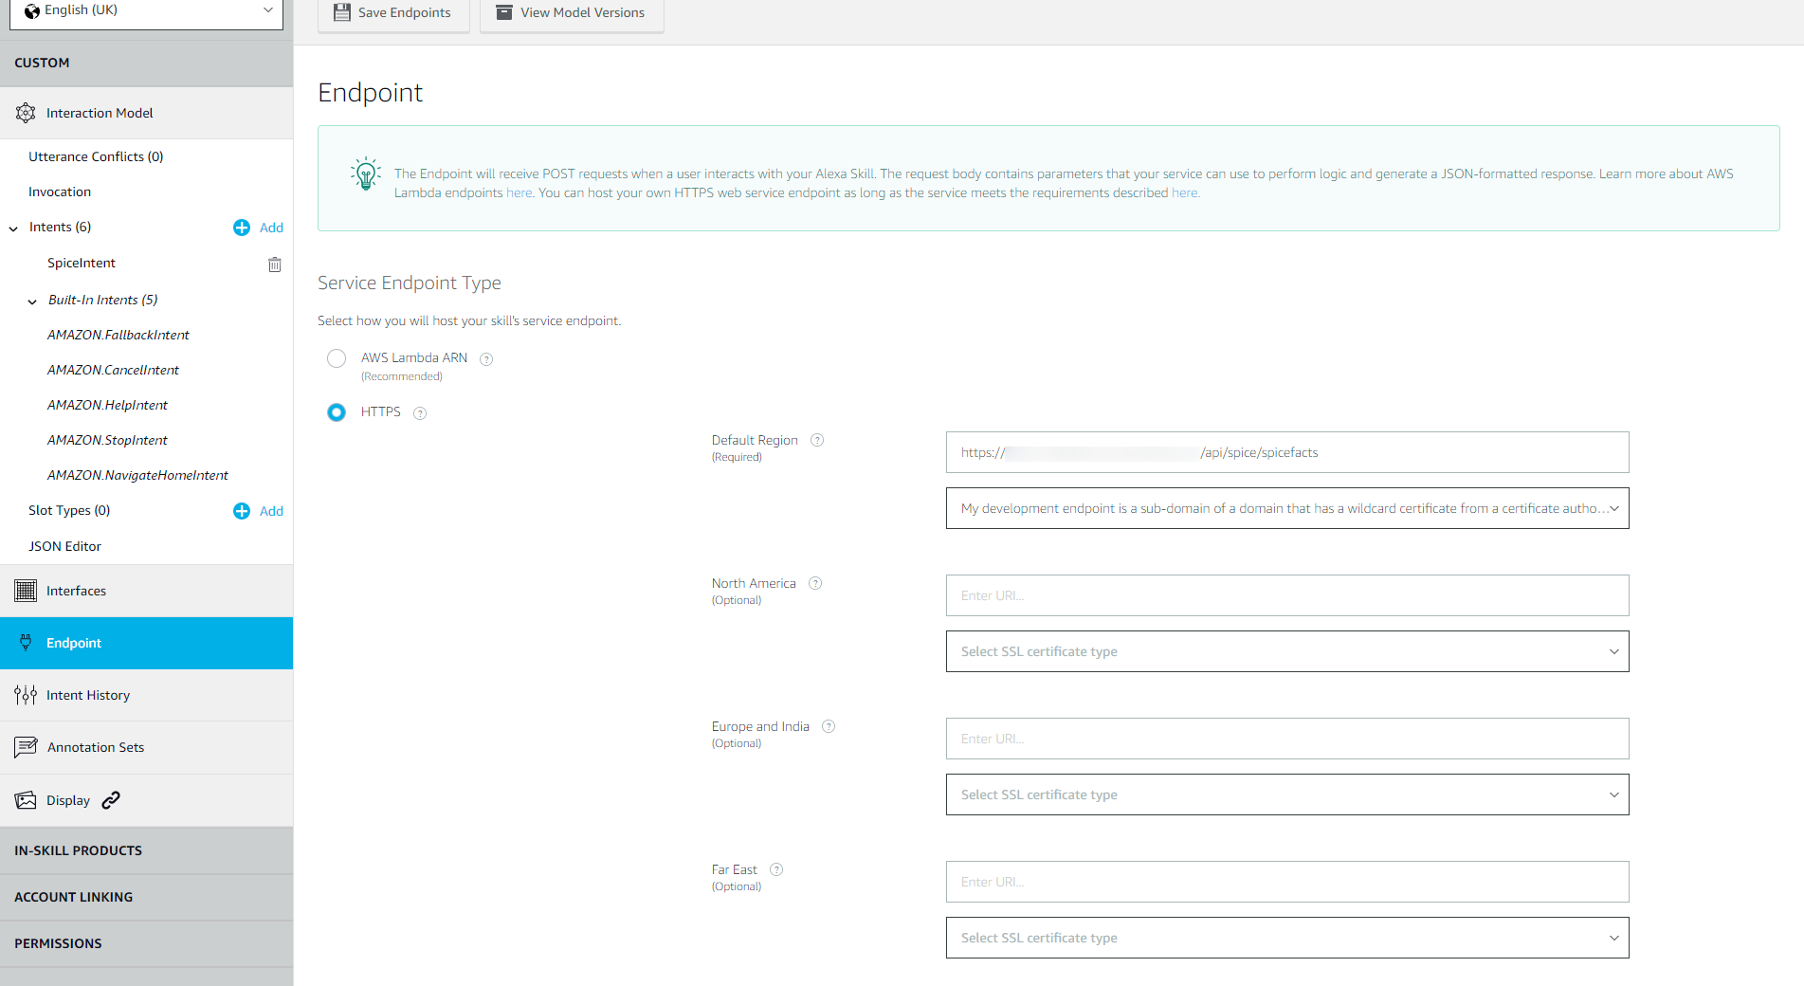Viewport: 1804px width, 986px height.
Task: Open JSON Editor in sidebar
Action: (x=64, y=546)
